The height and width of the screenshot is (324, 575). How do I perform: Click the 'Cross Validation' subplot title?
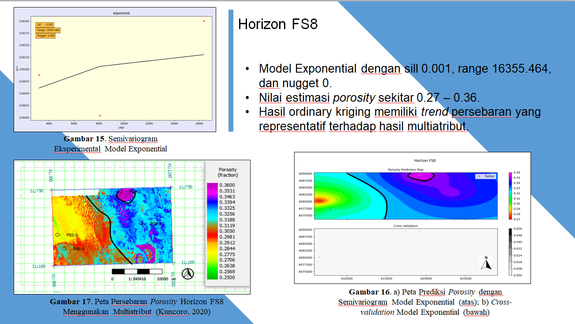point(405,226)
